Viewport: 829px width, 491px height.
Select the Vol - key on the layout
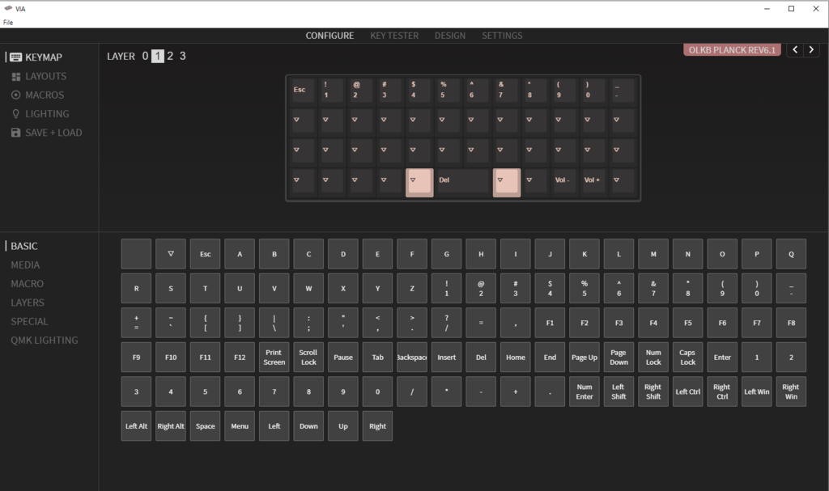click(564, 181)
